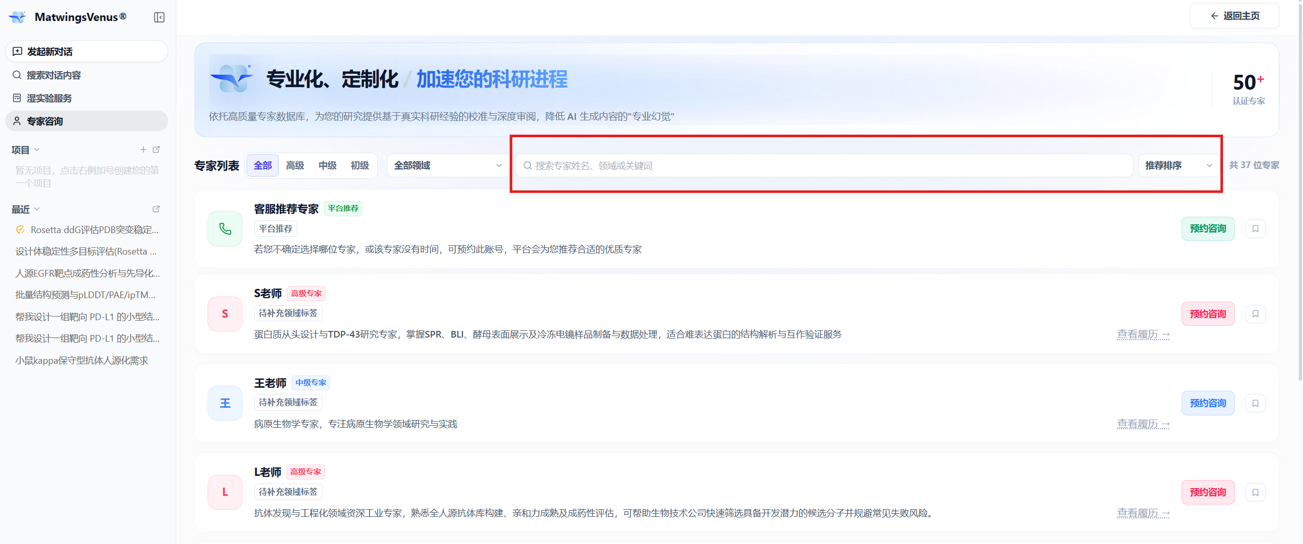Bookmark the 客服推荐专家 card
The height and width of the screenshot is (544, 1303).
pos(1255,228)
